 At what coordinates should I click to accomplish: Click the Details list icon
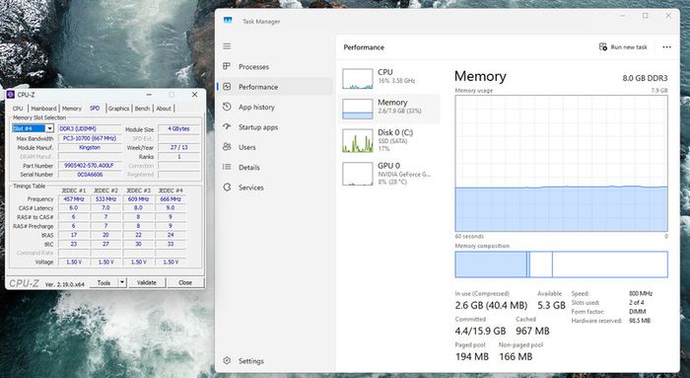point(227,167)
